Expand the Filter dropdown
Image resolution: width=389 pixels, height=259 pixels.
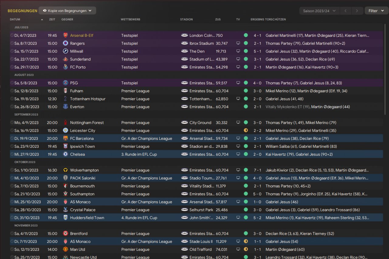point(376,11)
